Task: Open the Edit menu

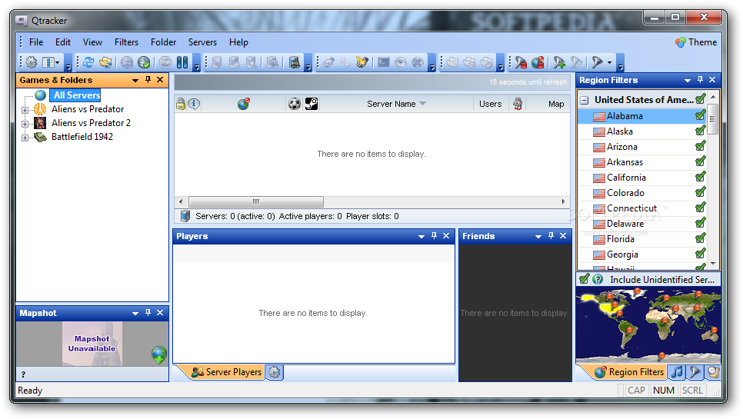Action: tap(63, 42)
